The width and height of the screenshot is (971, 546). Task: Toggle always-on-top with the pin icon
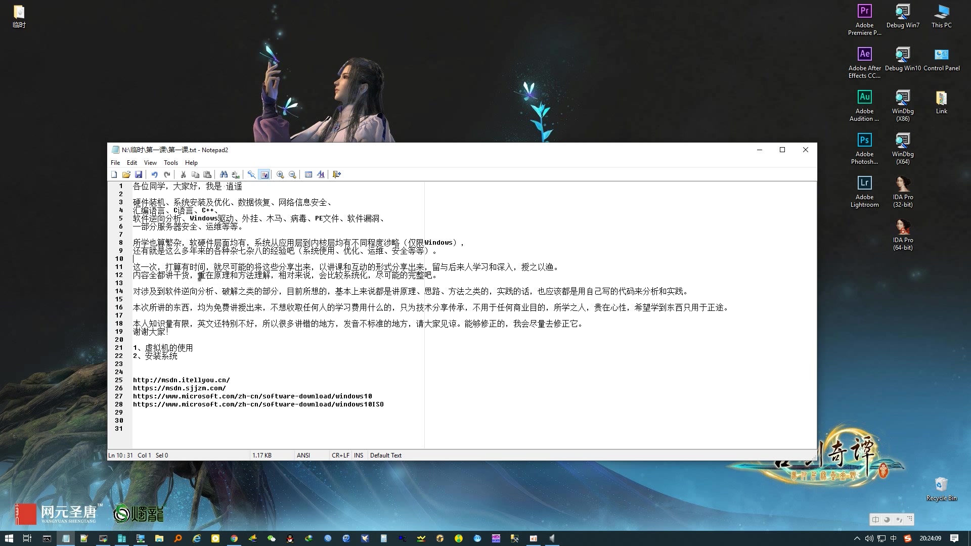252,174
